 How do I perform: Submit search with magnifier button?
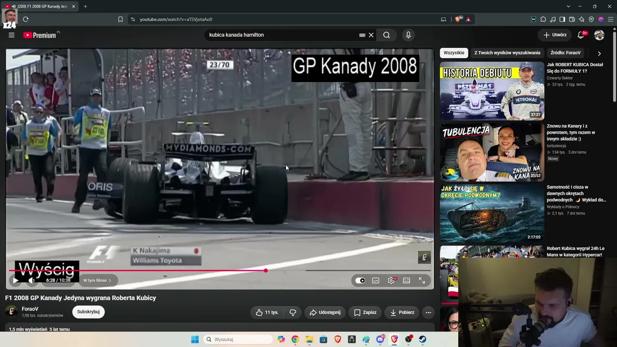[387, 35]
